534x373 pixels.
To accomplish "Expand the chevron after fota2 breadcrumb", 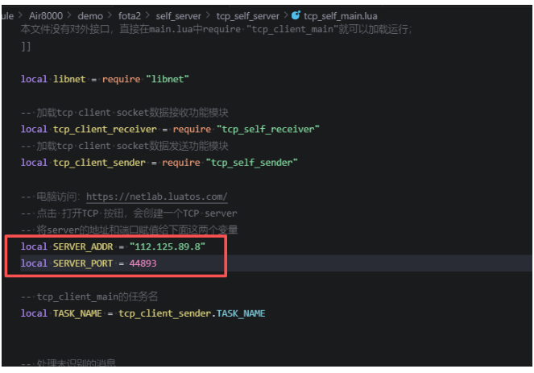I will point(148,15).
